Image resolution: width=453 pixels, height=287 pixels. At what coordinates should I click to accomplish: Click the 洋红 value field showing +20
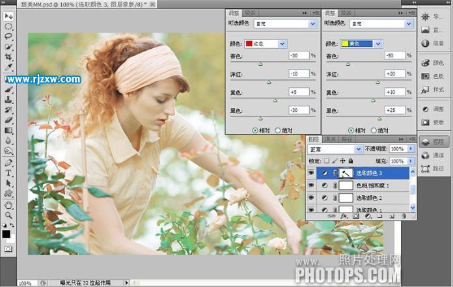pyautogui.click(x=394, y=74)
